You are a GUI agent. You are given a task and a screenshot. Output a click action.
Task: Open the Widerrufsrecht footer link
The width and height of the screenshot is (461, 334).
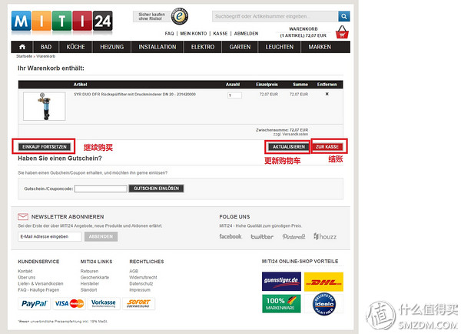point(143,278)
